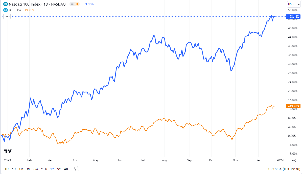Click the 53.13% value in the legend

[x=88, y=4]
